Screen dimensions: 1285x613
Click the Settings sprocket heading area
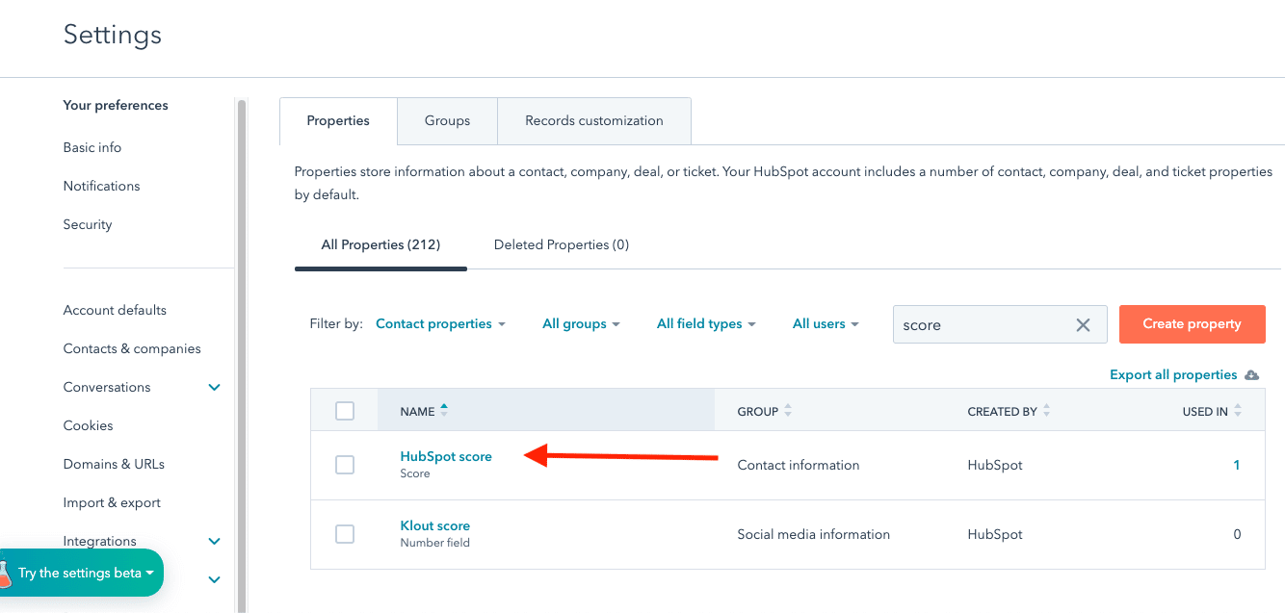coord(112,36)
